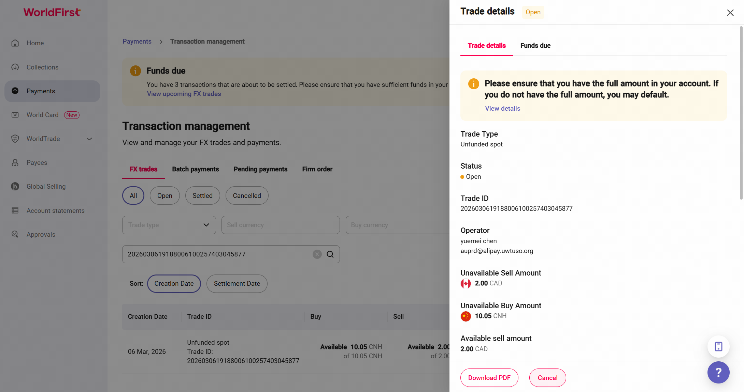Image resolution: width=744 pixels, height=392 pixels.
Task: Switch to the Funds due tab
Action: click(535, 46)
